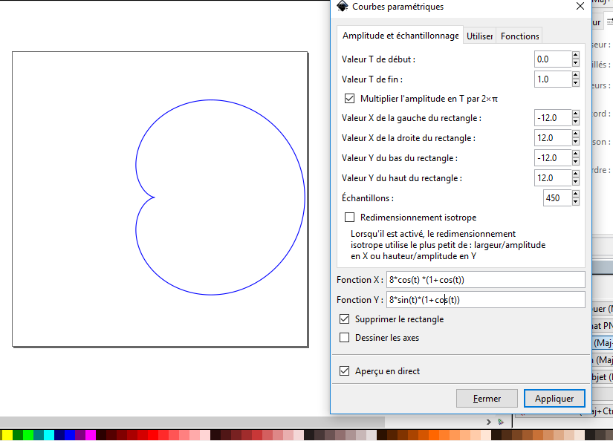
Task: Pick the pure blue palette swatch
Action: (70, 435)
